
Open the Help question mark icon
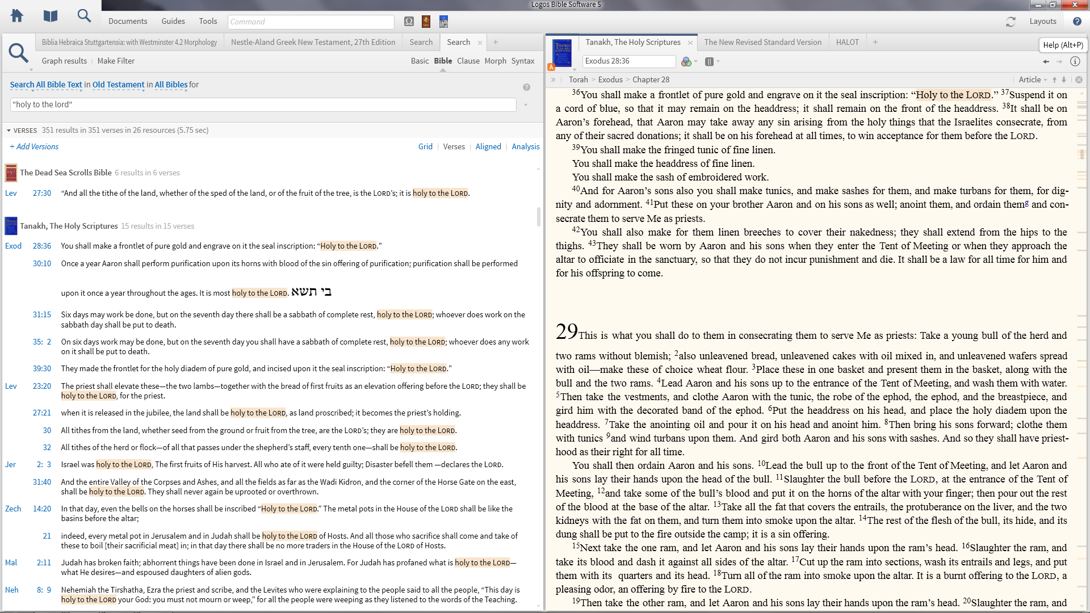pyautogui.click(x=1077, y=22)
